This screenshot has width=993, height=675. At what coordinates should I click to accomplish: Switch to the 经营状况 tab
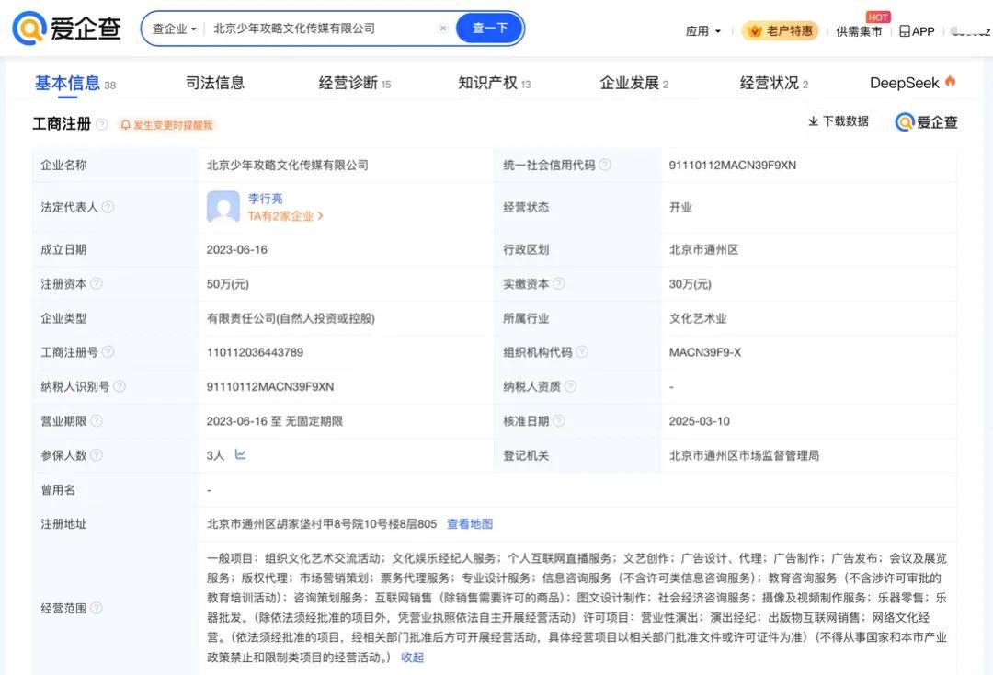(x=774, y=83)
